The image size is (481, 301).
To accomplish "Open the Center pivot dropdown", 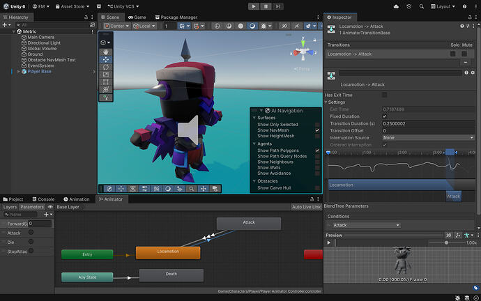I will (x=117, y=26).
